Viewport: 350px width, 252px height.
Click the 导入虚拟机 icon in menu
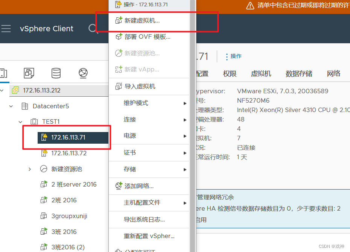pyautogui.click(x=119, y=86)
